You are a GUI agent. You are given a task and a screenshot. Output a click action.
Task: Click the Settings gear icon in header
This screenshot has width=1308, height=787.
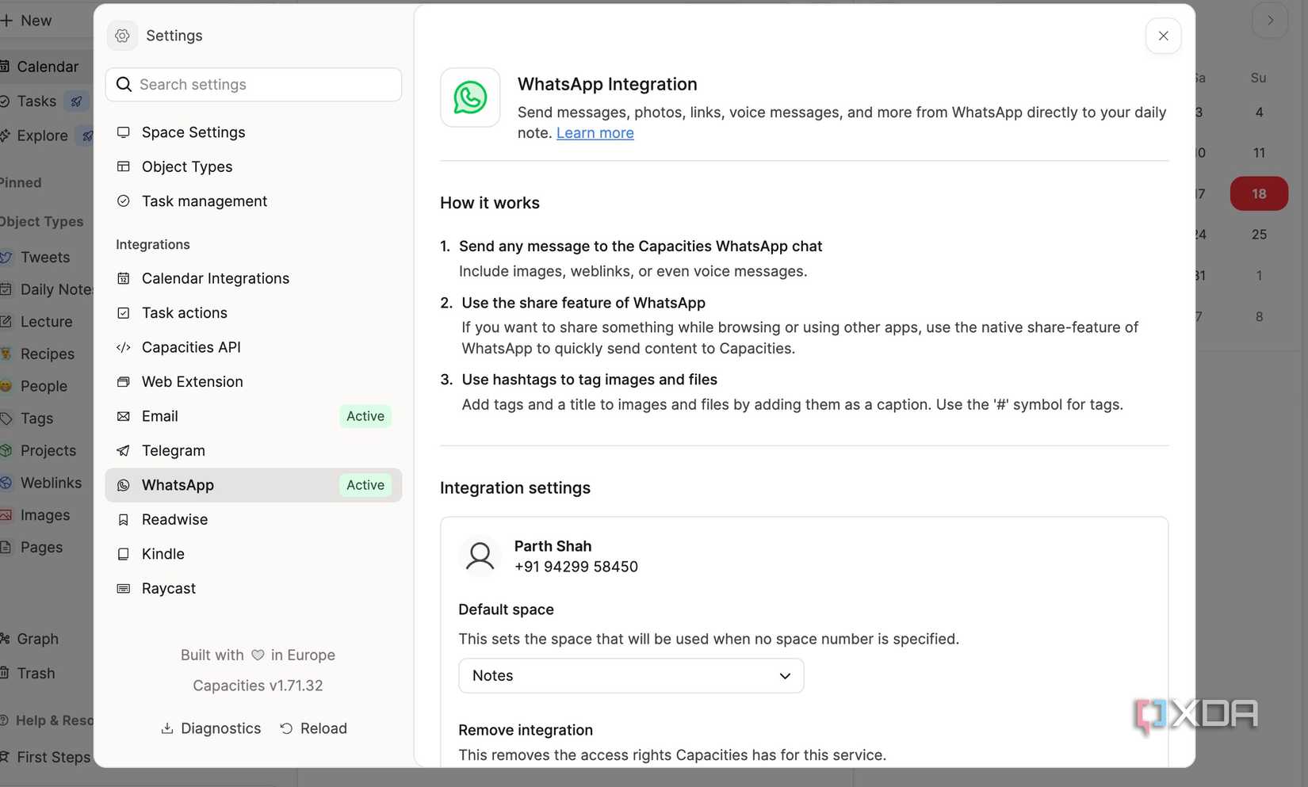pos(122,36)
